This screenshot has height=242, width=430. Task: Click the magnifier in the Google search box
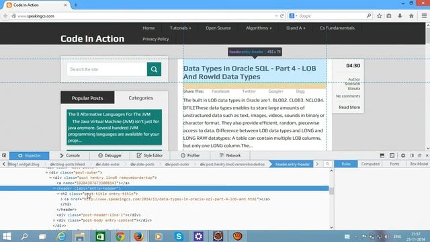369,16
